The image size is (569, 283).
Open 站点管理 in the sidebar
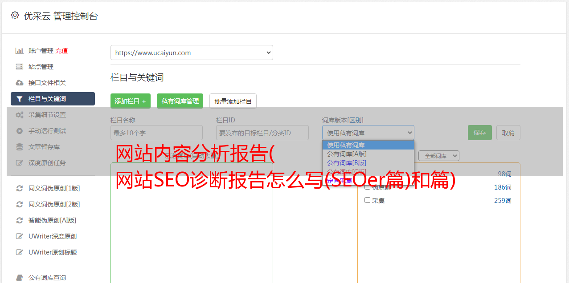point(41,67)
